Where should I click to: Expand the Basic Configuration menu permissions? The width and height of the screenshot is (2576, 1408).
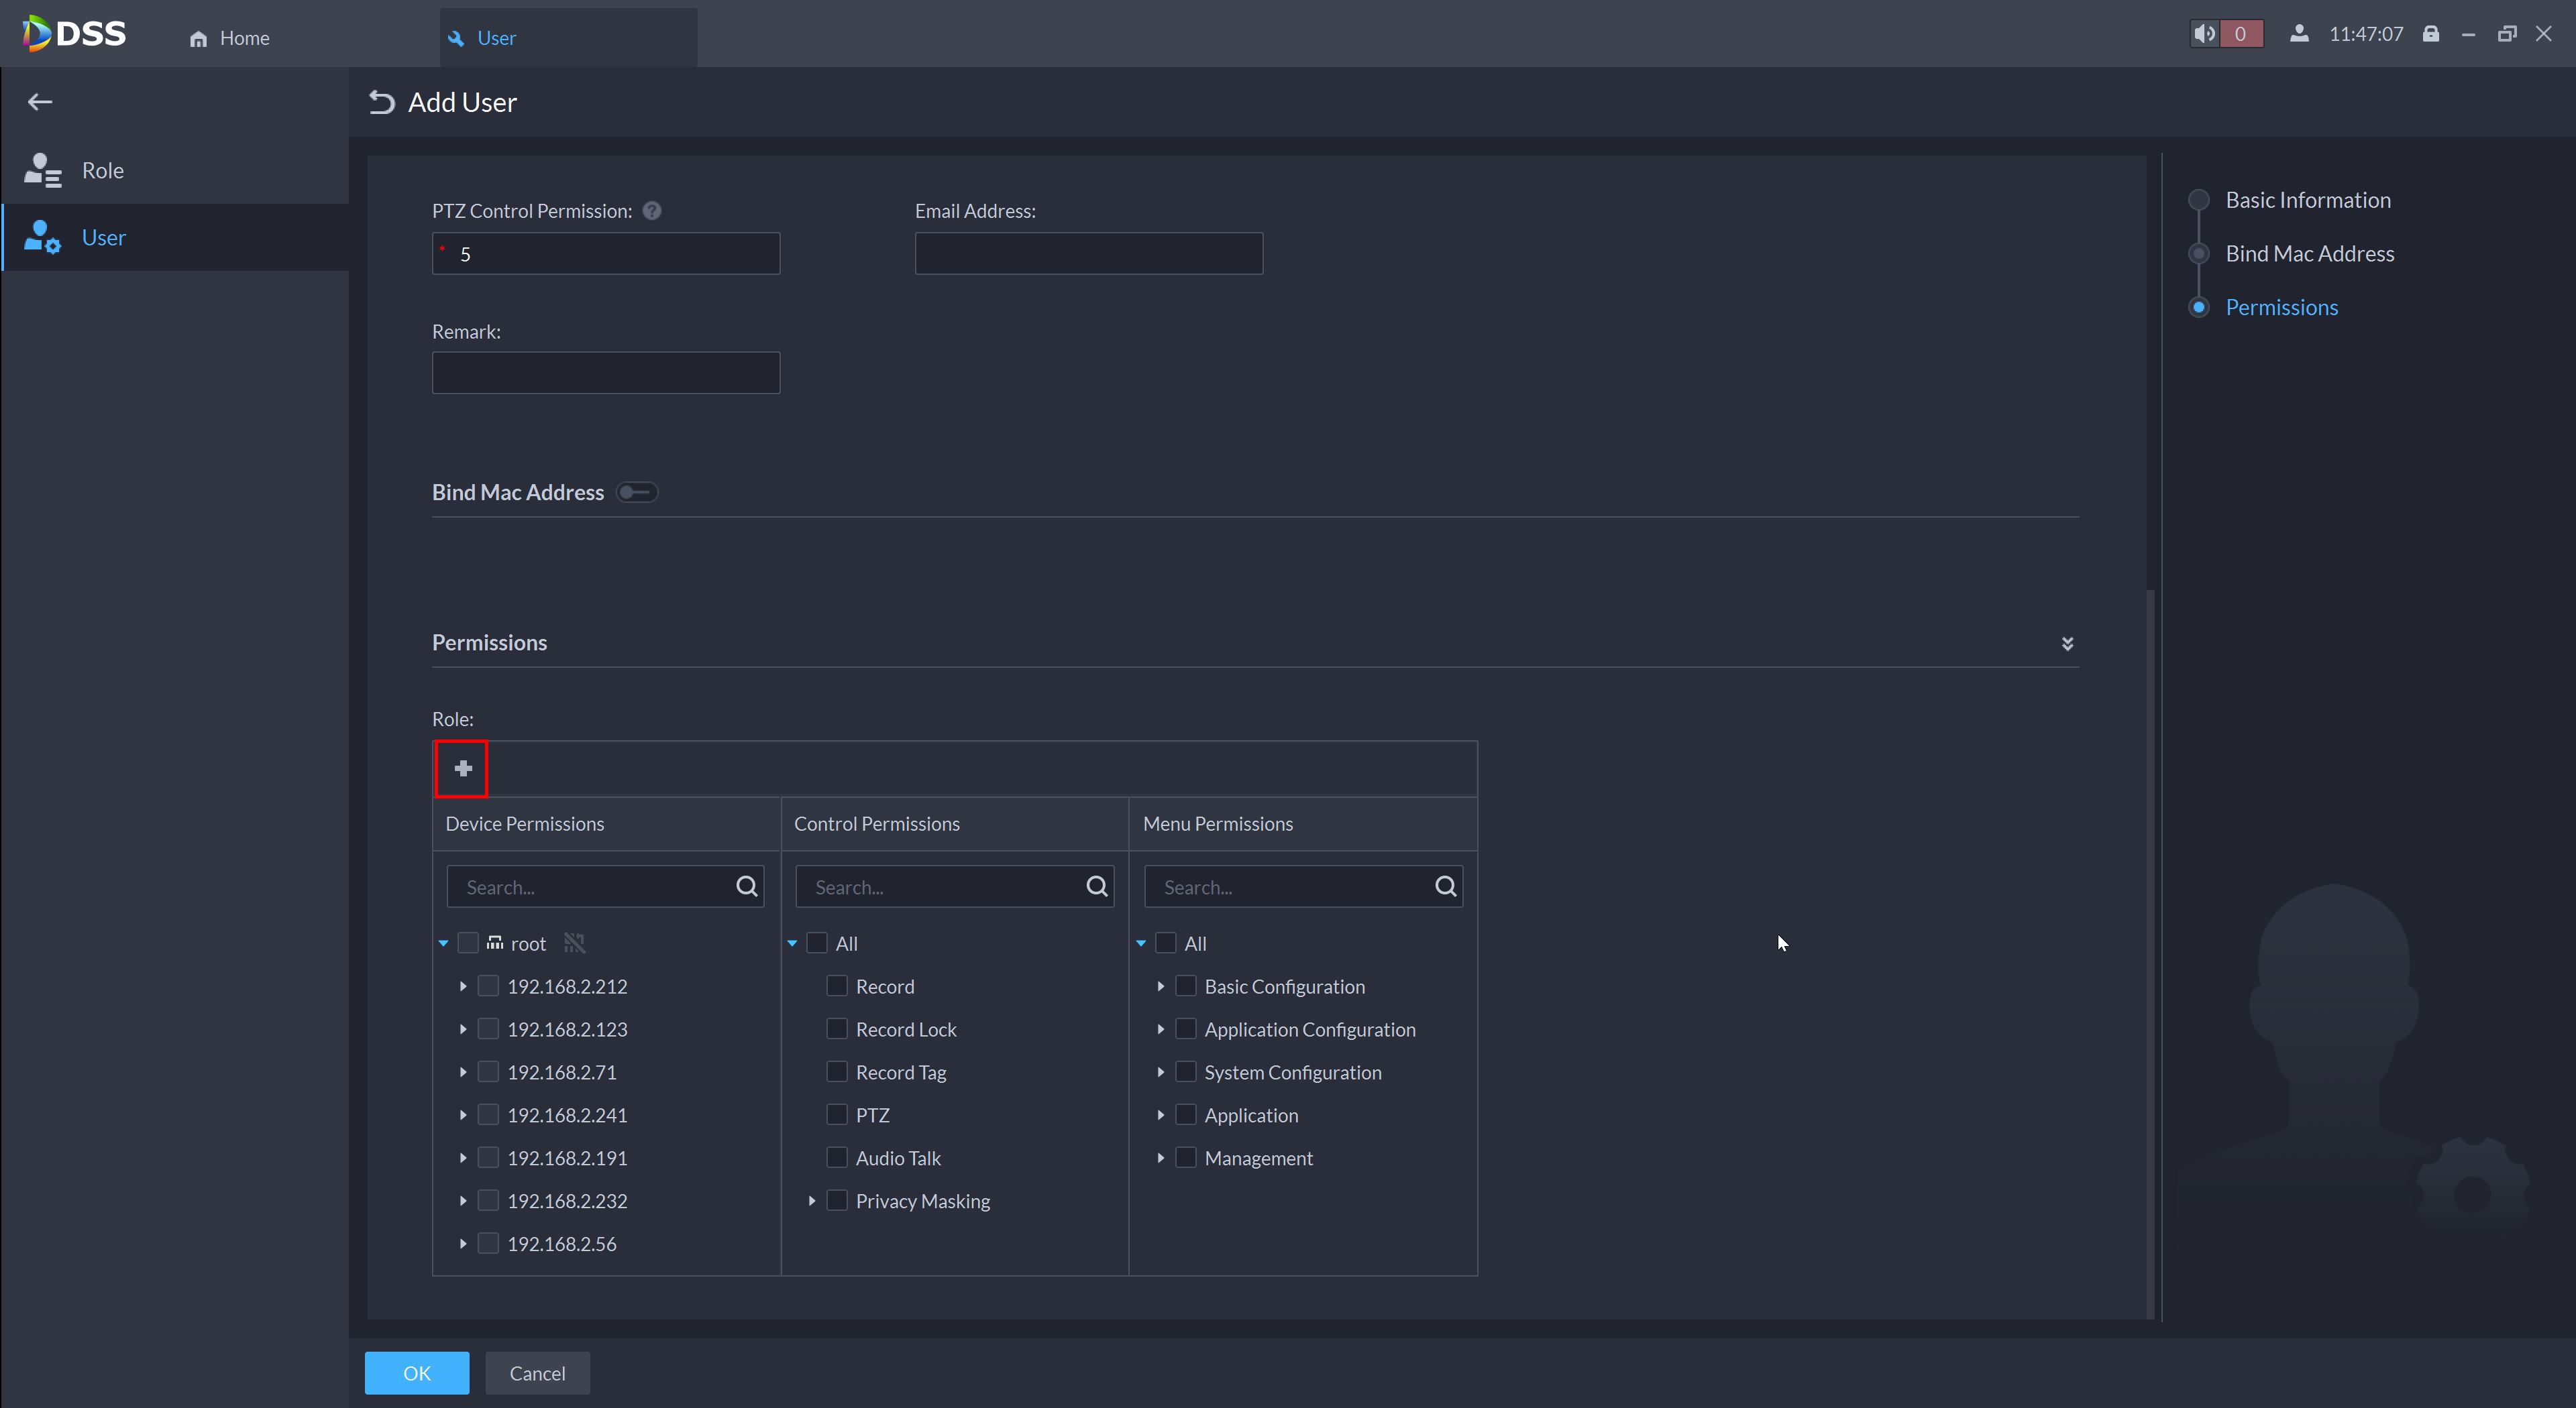click(x=1161, y=986)
